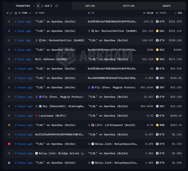Image resolution: width=188 pixels, height=171 pixels.
Task: Go to previous transfers page
Action: click(x=34, y=6)
